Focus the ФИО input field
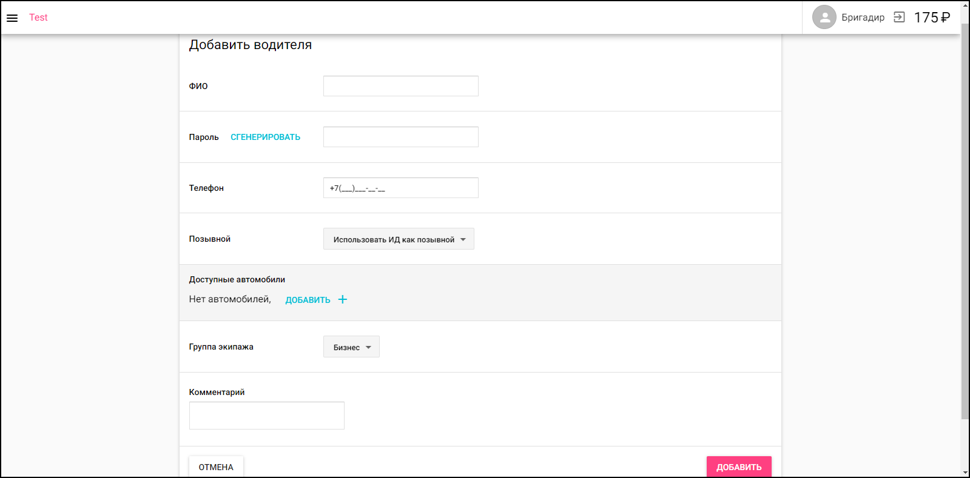 click(x=400, y=86)
